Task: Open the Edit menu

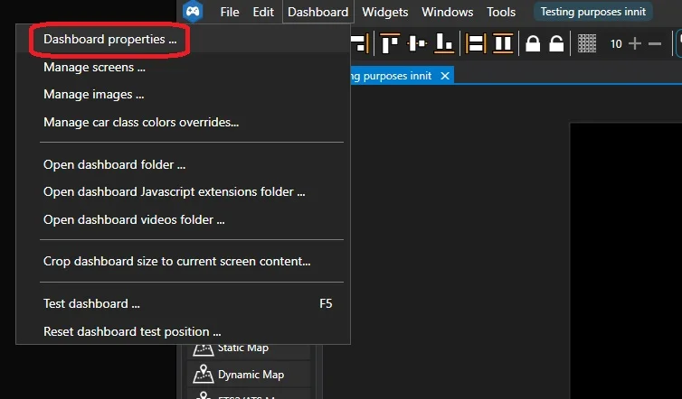Action: coord(263,12)
